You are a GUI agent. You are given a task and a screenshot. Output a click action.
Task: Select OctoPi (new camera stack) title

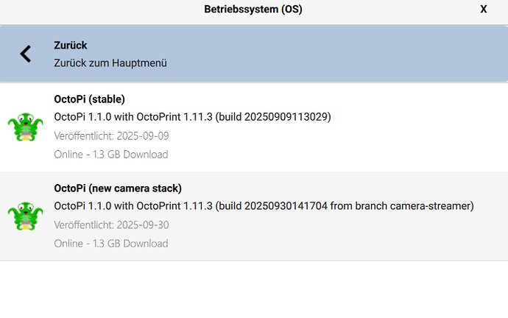click(x=118, y=188)
